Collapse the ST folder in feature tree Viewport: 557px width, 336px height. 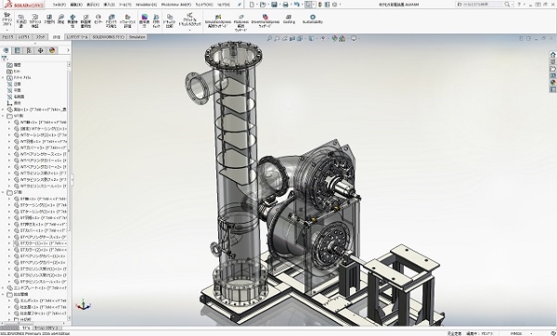pyautogui.click(x=3, y=192)
